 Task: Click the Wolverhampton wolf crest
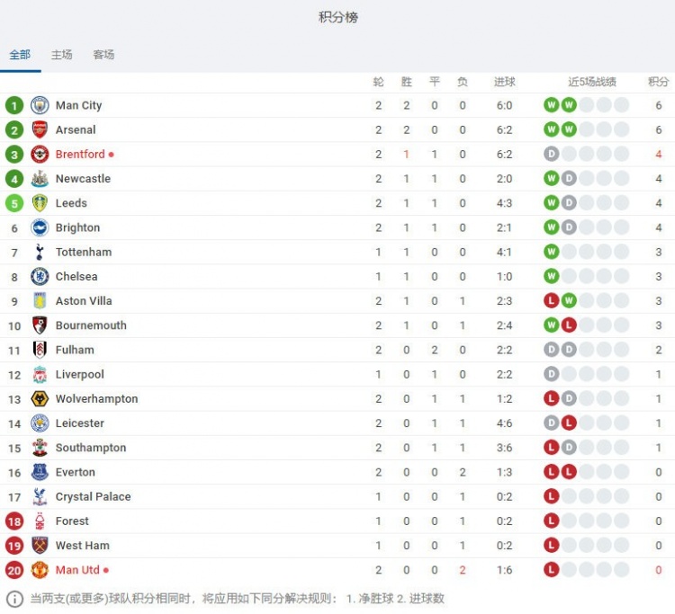[x=40, y=399]
